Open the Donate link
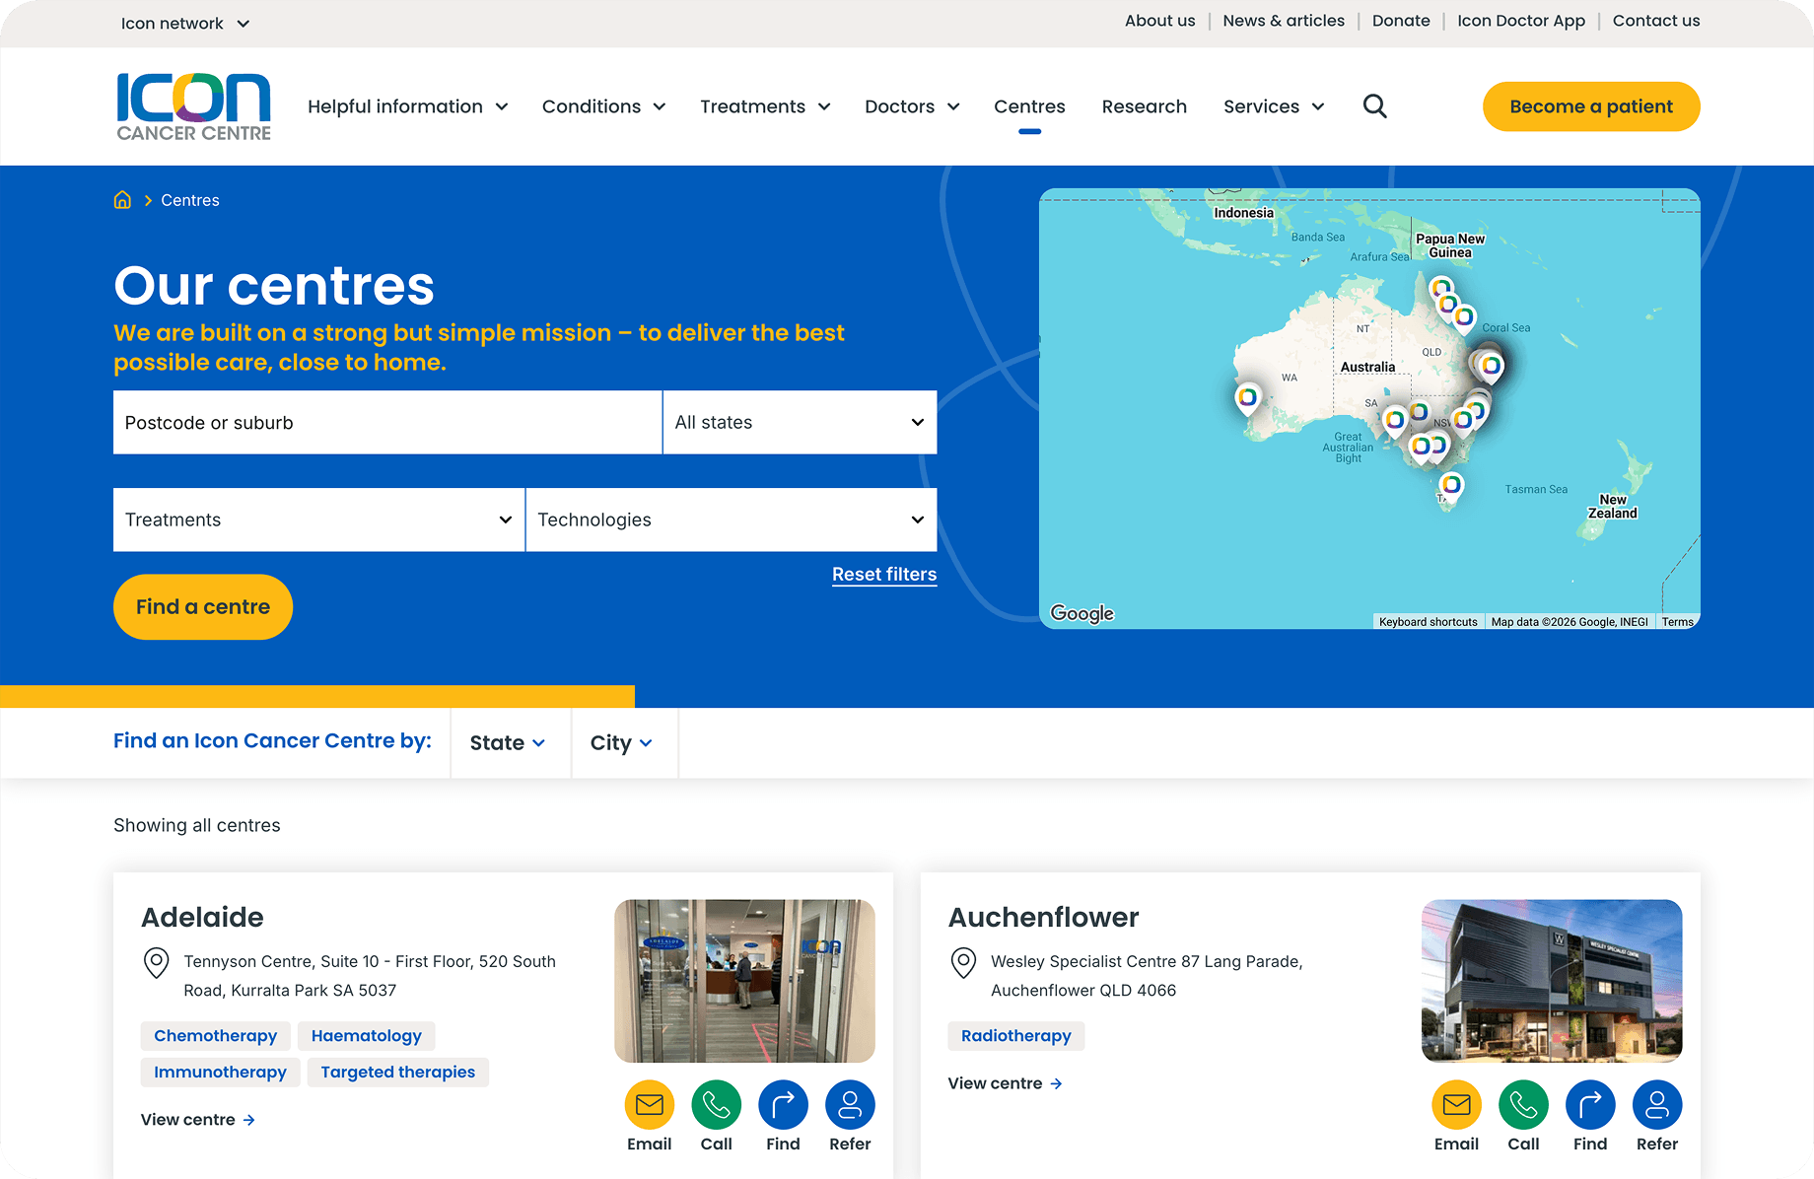 (1401, 21)
